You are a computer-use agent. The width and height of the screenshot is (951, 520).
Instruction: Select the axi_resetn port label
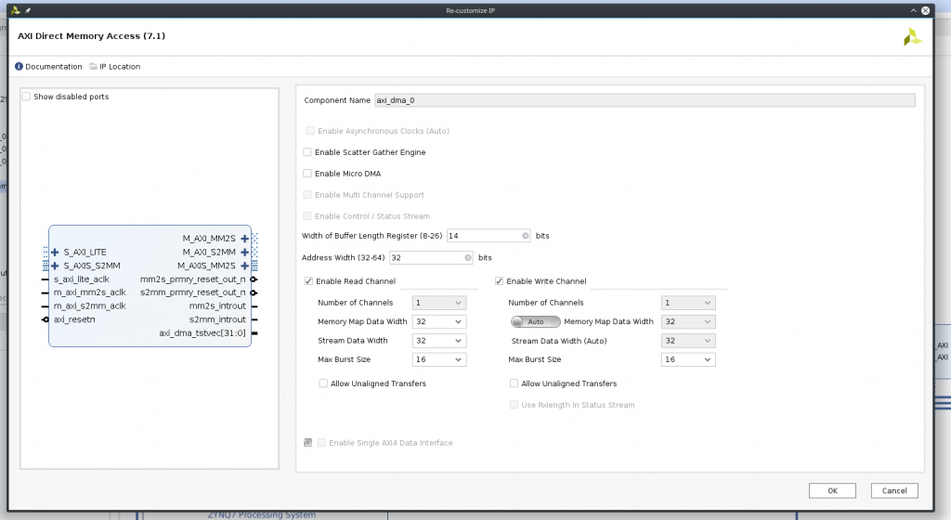(74, 319)
